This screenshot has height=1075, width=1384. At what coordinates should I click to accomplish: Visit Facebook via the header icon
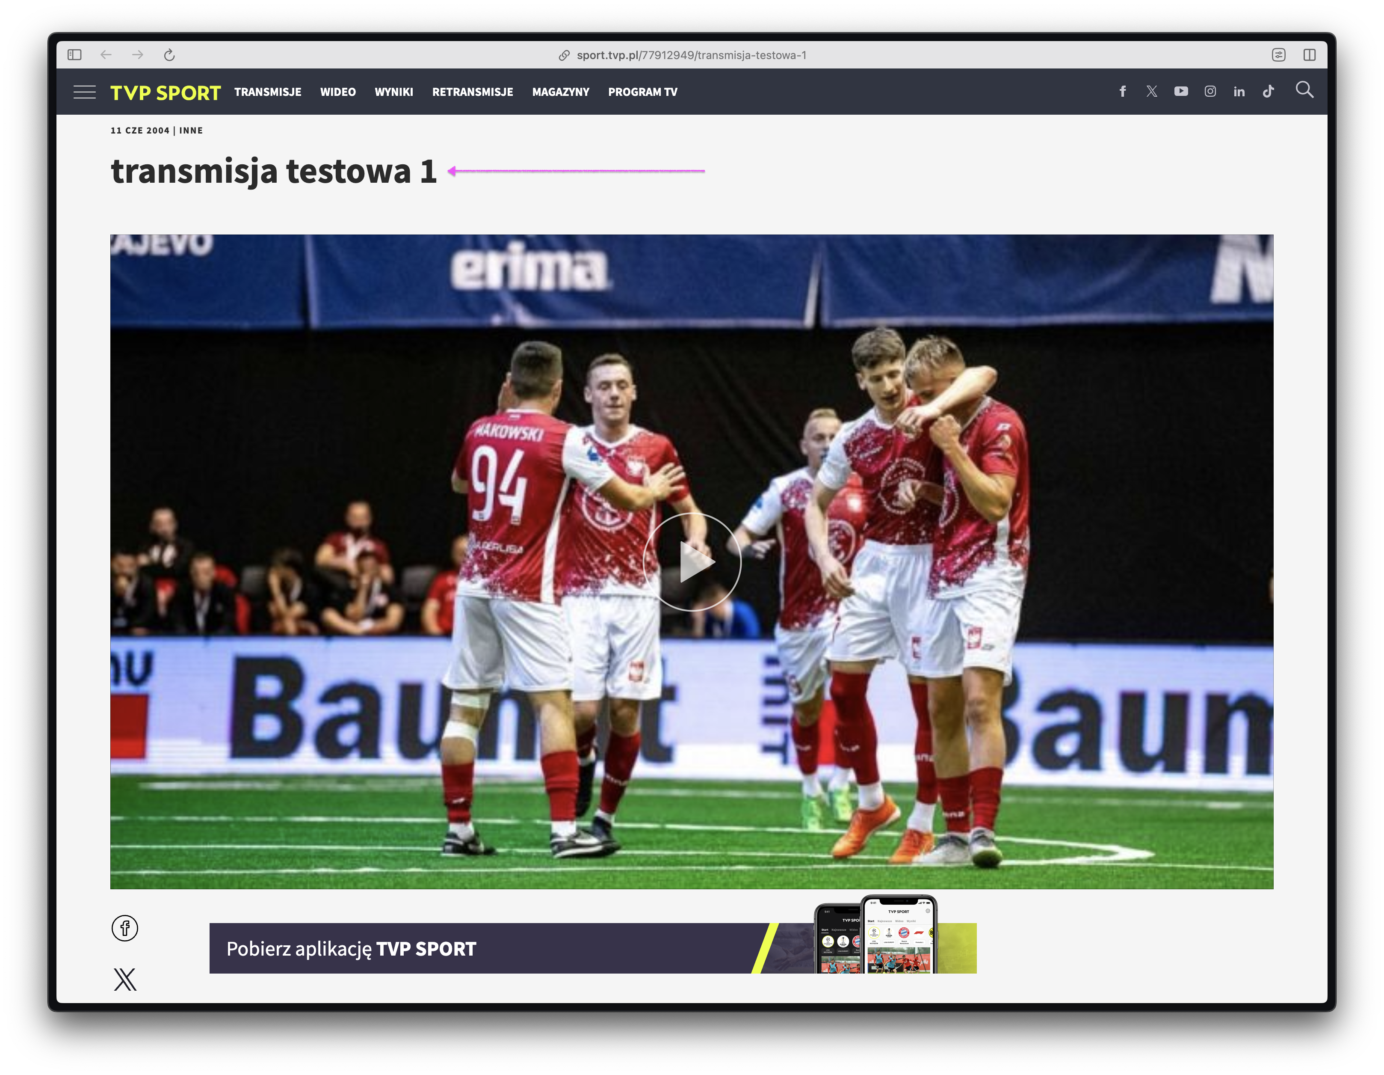coord(1123,91)
